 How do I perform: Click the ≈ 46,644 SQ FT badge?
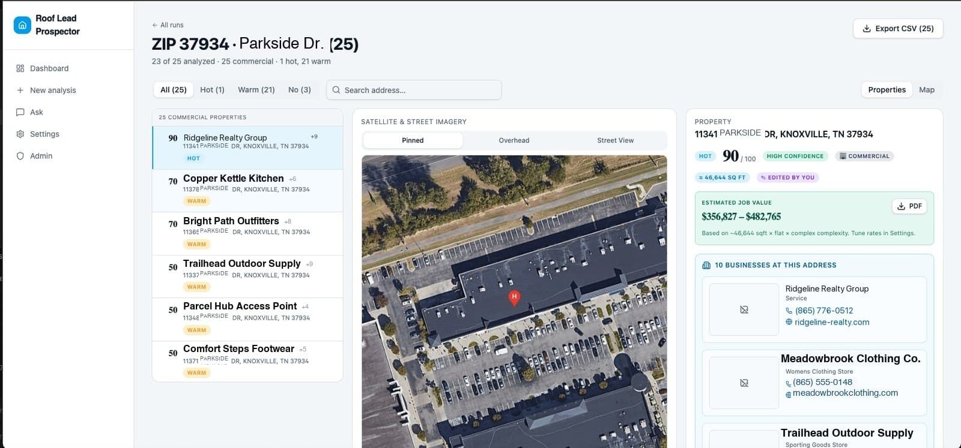(x=722, y=178)
